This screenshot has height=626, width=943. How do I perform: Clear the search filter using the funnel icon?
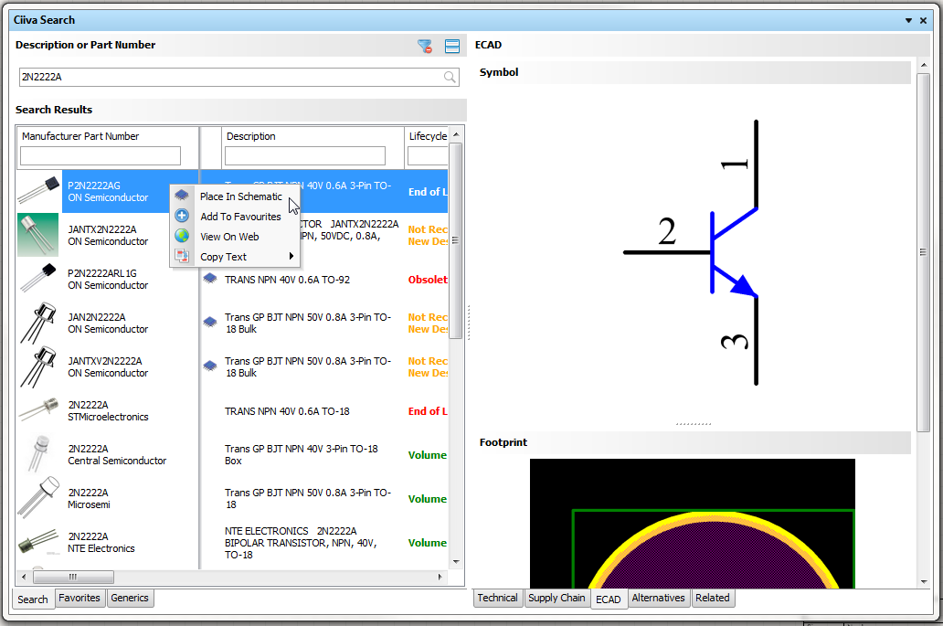coord(424,46)
